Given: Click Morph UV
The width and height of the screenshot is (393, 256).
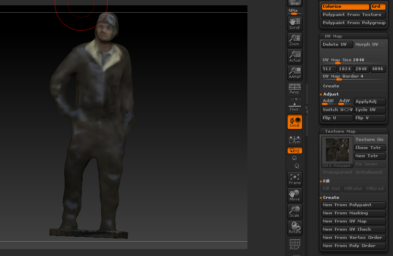Looking at the screenshot, I should click(x=370, y=44).
